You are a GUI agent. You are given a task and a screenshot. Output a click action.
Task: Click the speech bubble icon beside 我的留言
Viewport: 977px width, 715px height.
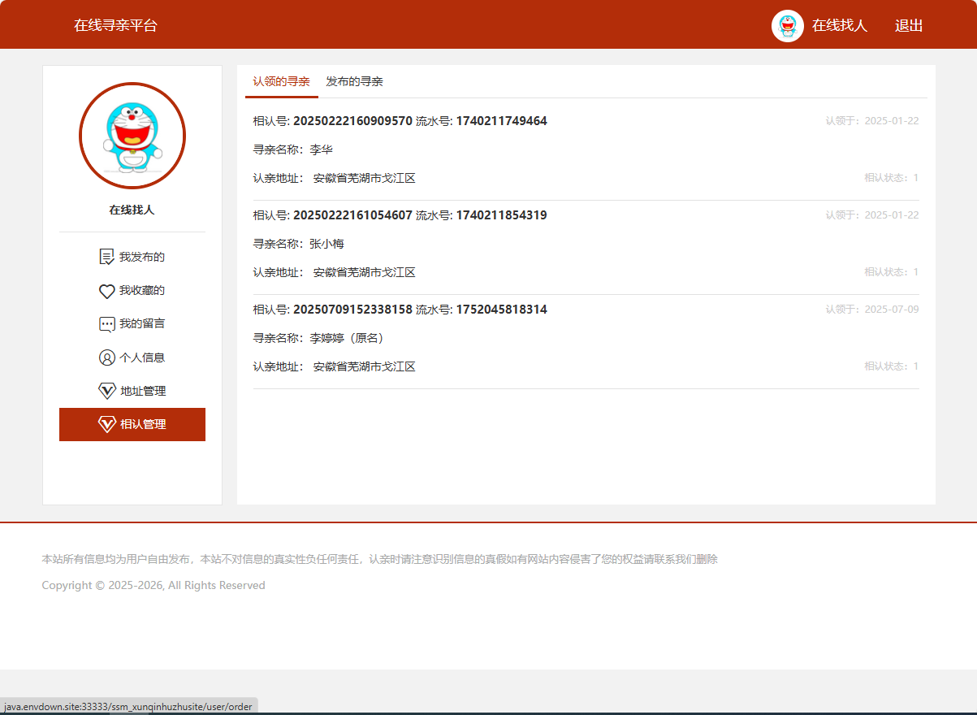coord(106,323)
